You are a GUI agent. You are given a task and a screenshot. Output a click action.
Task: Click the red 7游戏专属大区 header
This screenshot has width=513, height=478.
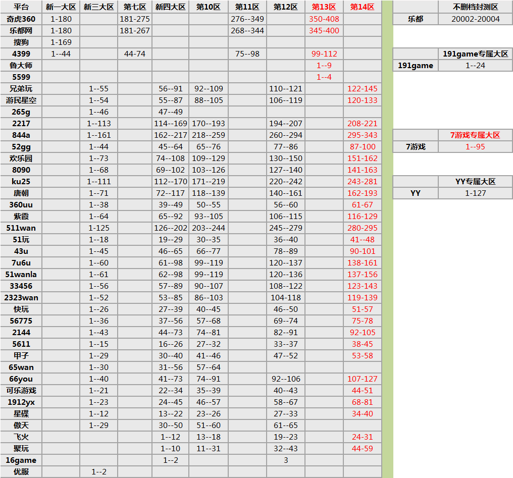tap(475, 135)
